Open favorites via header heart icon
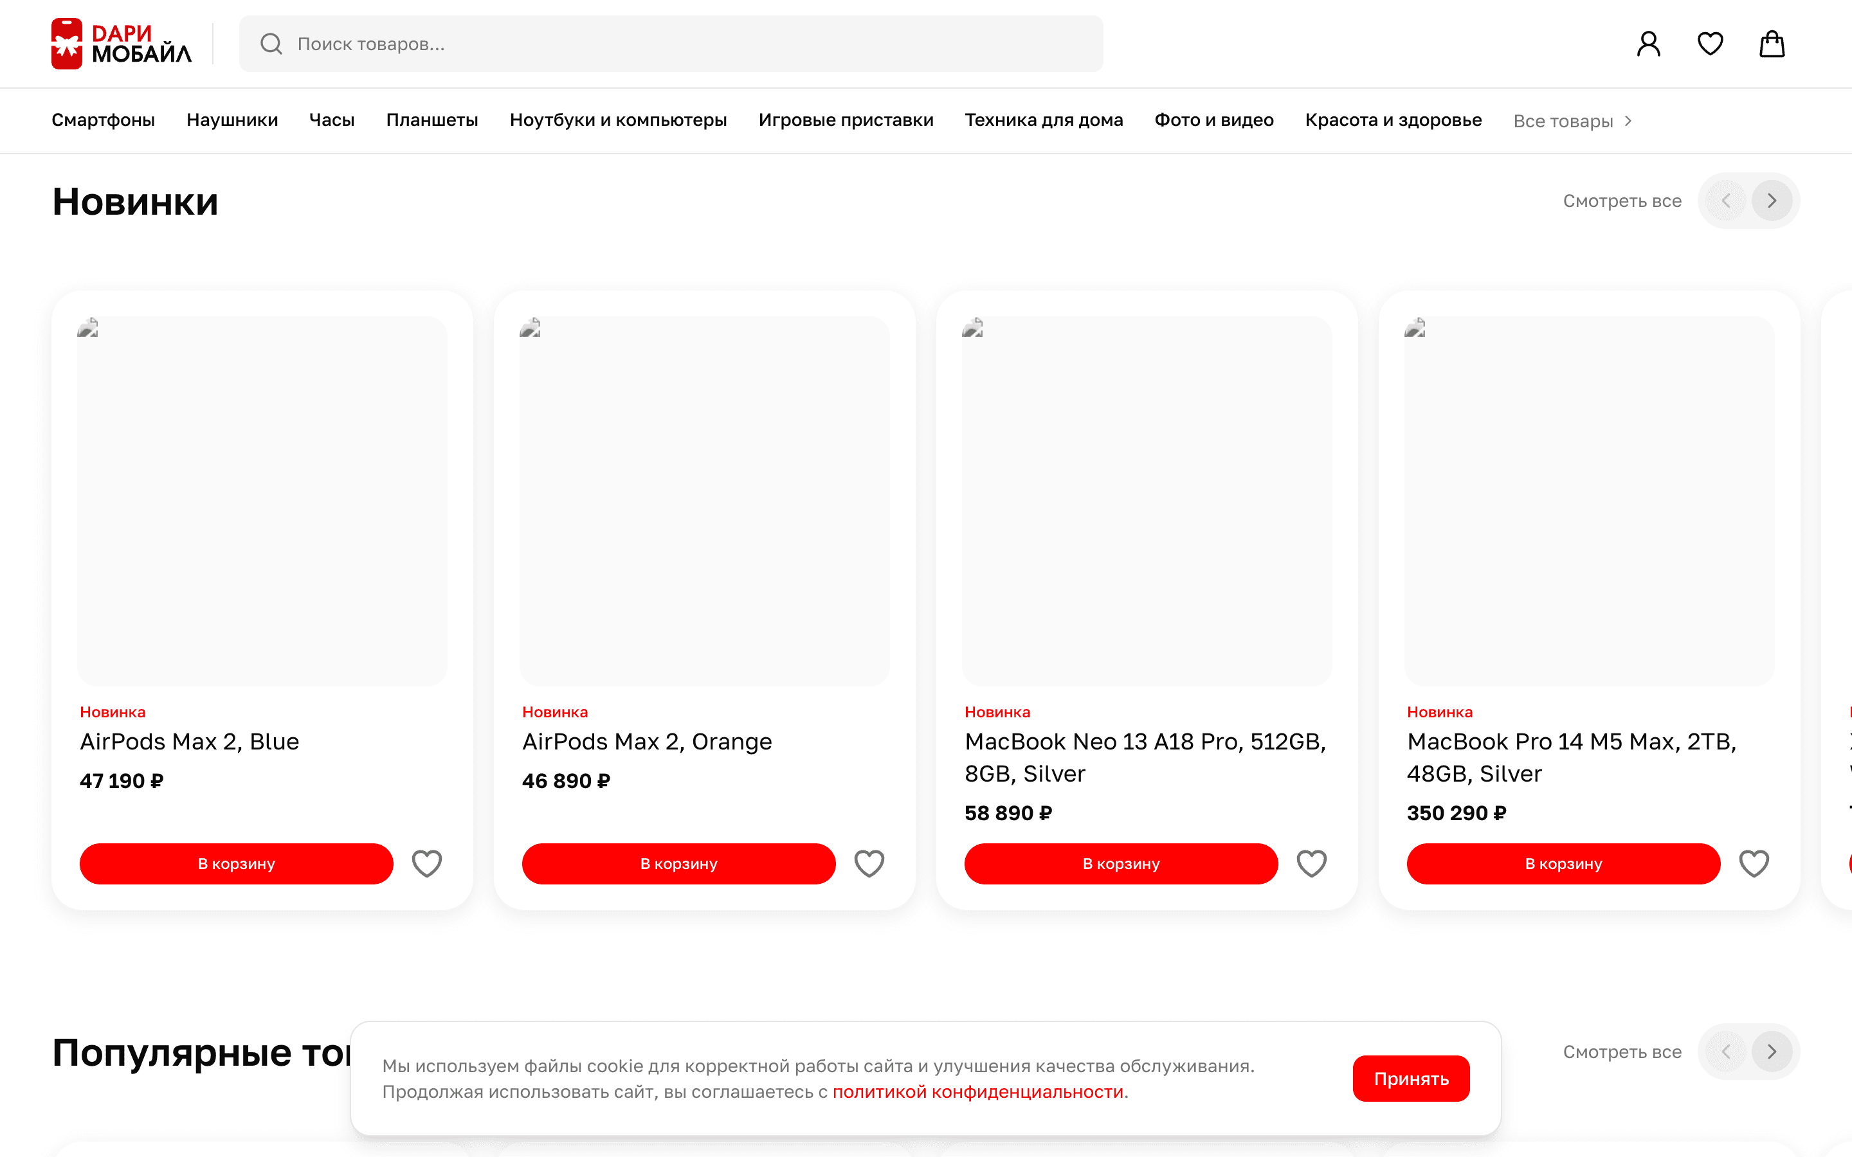The width and height of the screenshot is (1852, 1157). click(x=1711, y=44)
